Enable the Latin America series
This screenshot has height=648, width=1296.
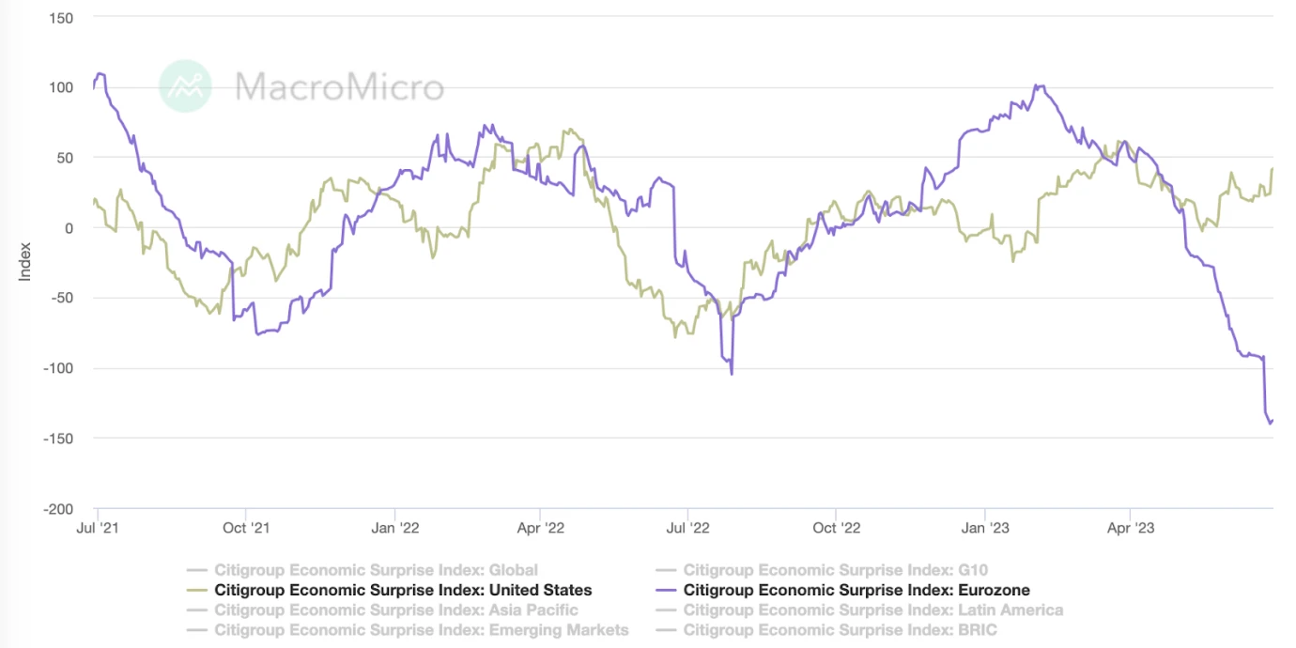(x=872, y=610)
